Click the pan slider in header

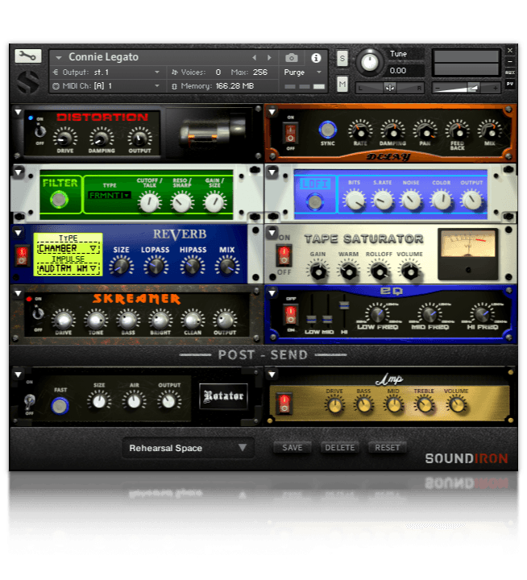pos(390,88)
